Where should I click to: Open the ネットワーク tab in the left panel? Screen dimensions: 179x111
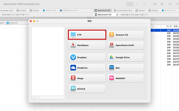coord(50,11)
